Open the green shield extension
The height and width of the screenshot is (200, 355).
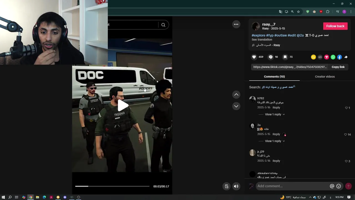click(308, 12)
